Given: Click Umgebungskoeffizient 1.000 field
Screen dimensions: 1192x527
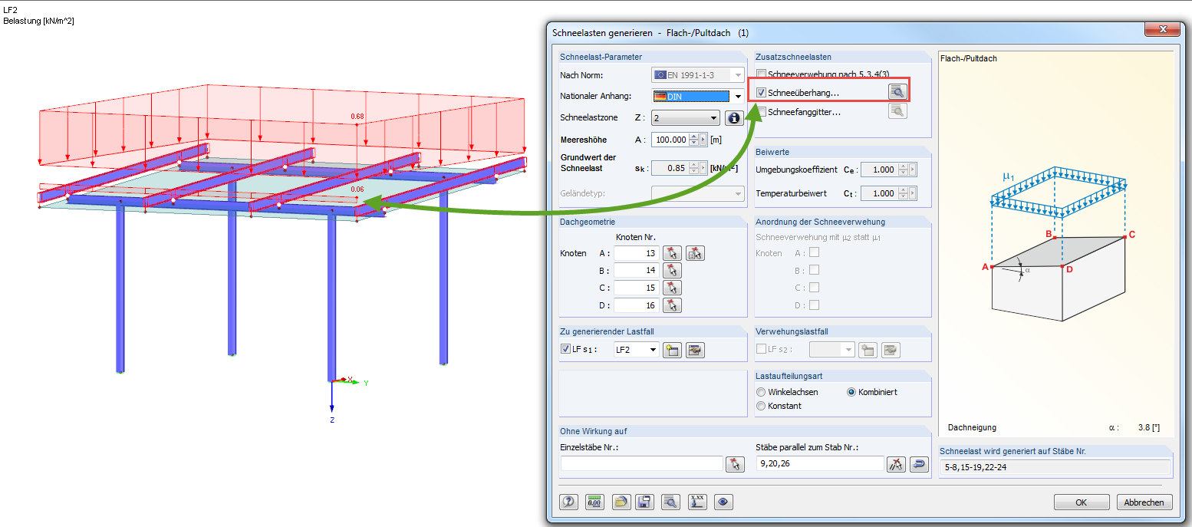Looking at the screenshot, I should (x=880, y=170).
